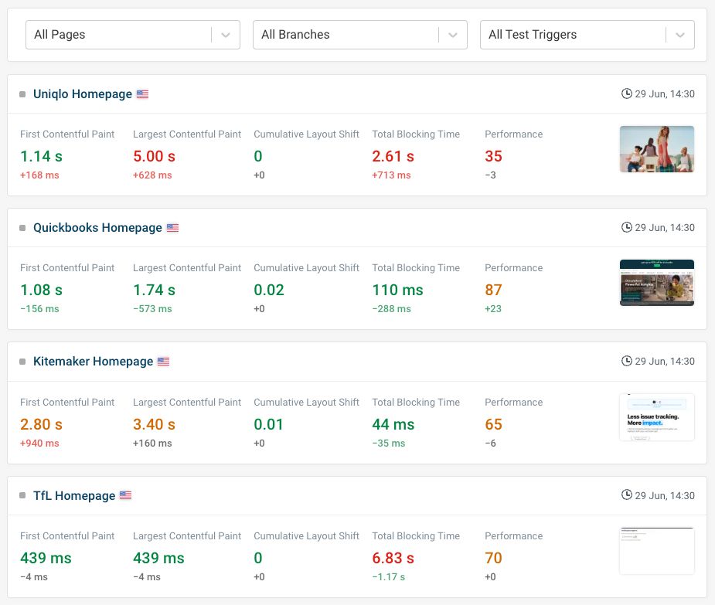Open the Uniqlo page screenshot thumbnail
This screenshot has height=605, width=715.
(657, 149)
